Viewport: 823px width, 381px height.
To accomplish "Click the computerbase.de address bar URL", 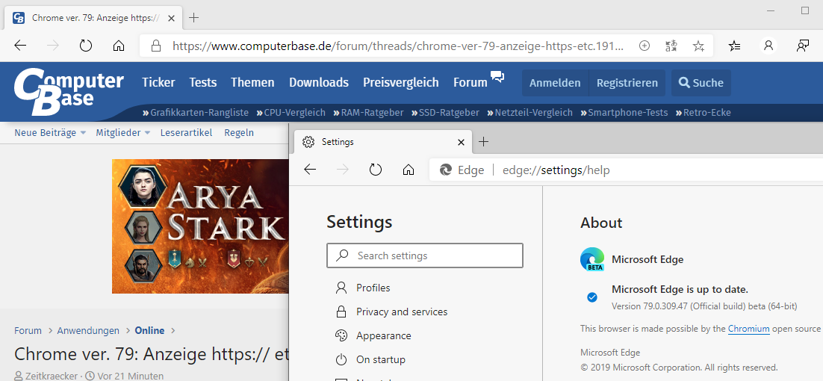I will [x=397, y=46].
